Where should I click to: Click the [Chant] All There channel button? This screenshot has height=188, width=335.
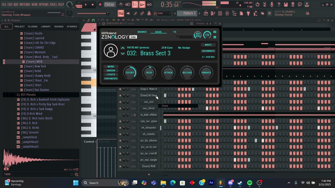tap(149, 96)
